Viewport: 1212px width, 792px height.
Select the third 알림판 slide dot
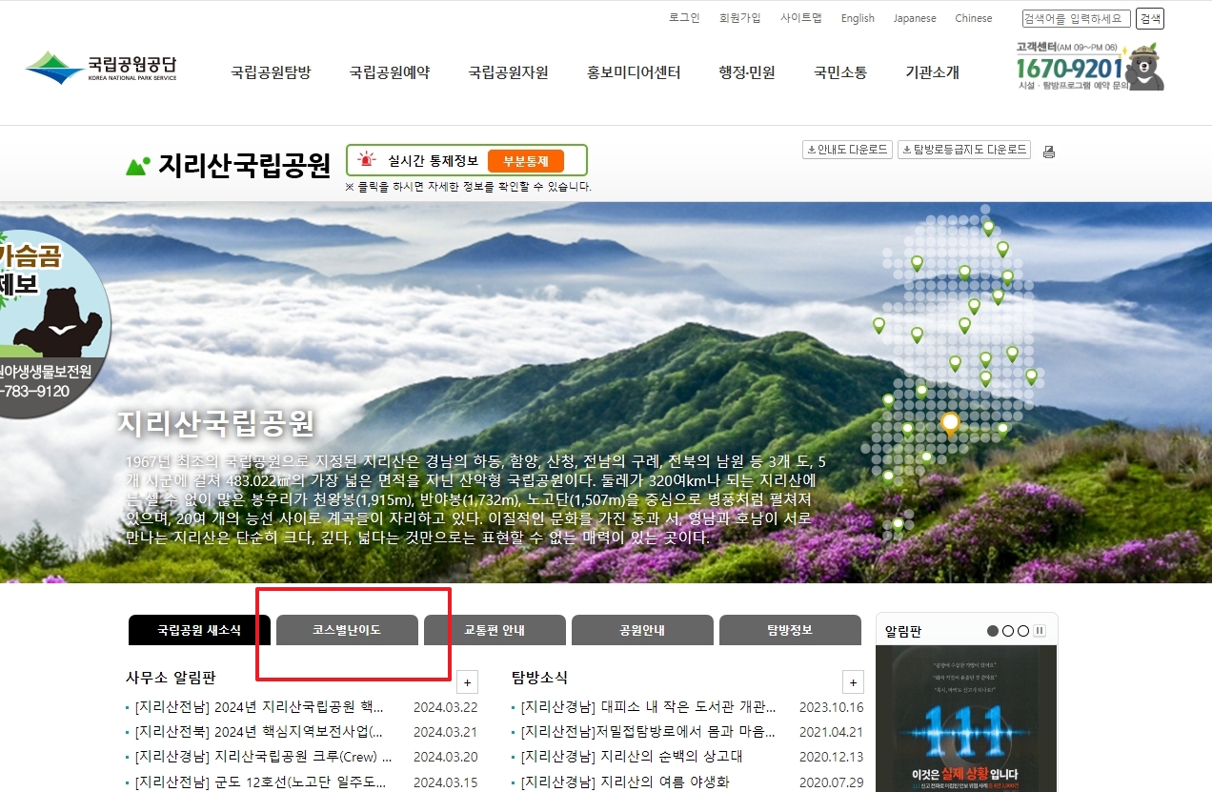1023,630
